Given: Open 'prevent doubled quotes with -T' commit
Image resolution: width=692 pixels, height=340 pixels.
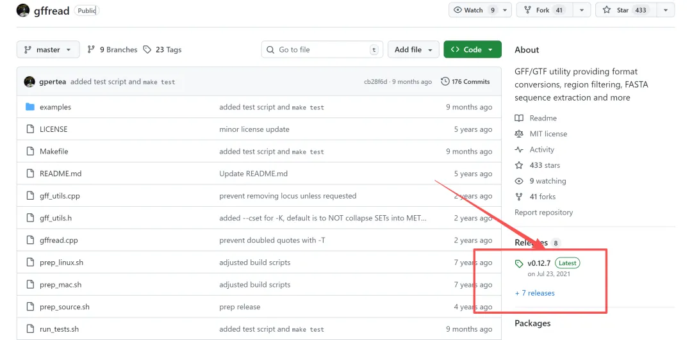Looking at the screenshot, I should coord(272,240).
